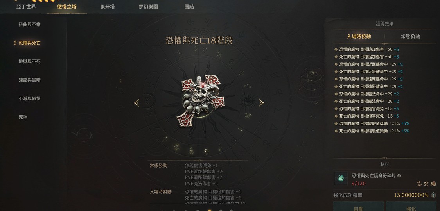Screen dimensions: 440x211
Task: Switch to the 入場時發動 effects tab
Action: click(359, 36)
